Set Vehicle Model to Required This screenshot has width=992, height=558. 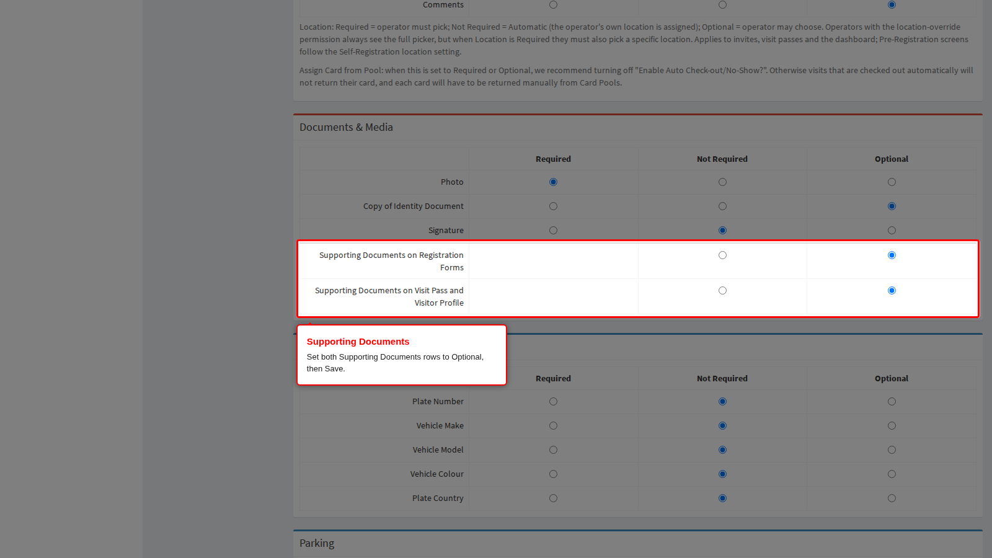click(553, 450)
